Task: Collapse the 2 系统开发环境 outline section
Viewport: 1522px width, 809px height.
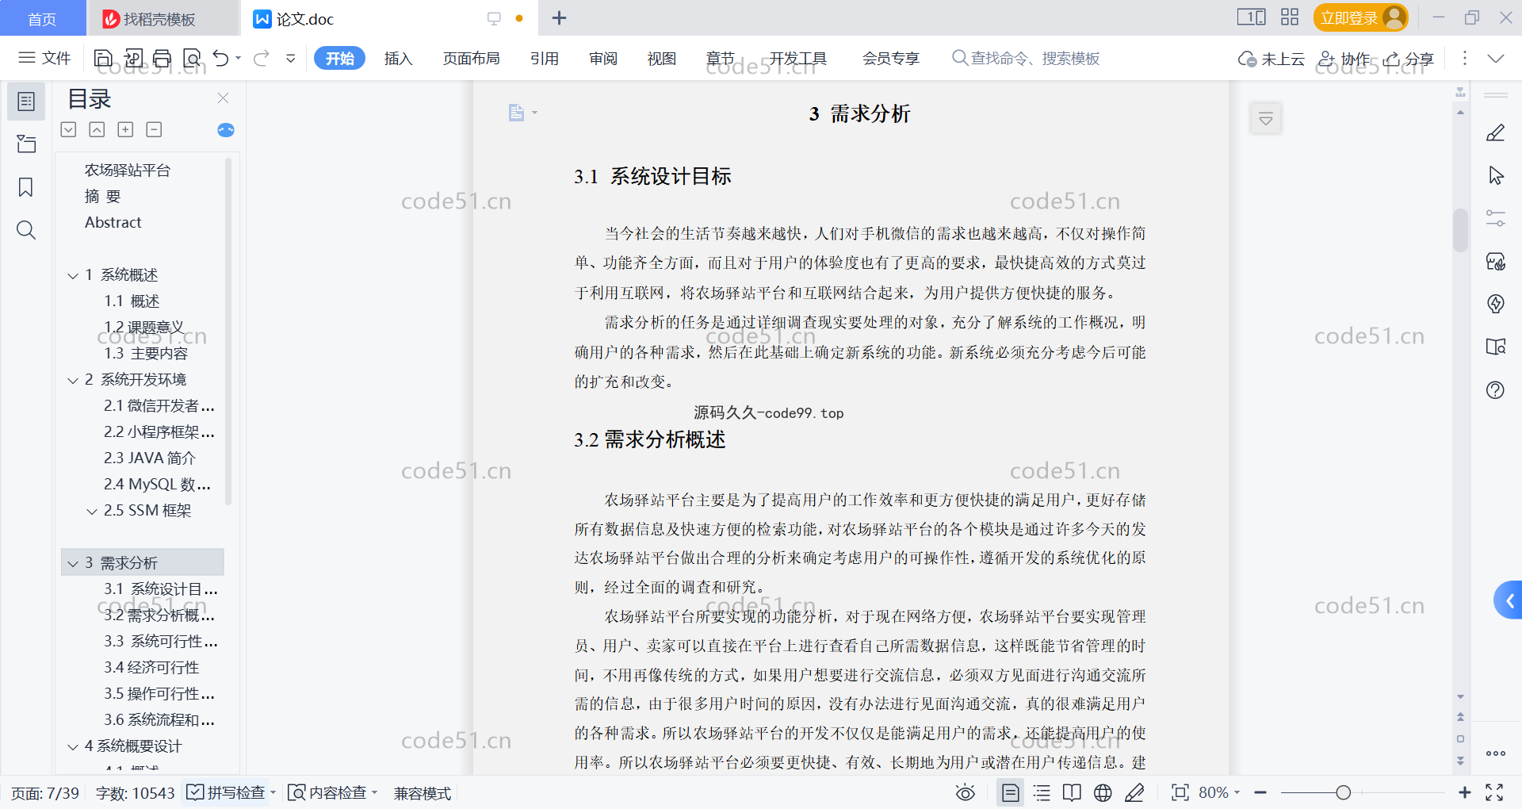Action: tap(73, 380)
